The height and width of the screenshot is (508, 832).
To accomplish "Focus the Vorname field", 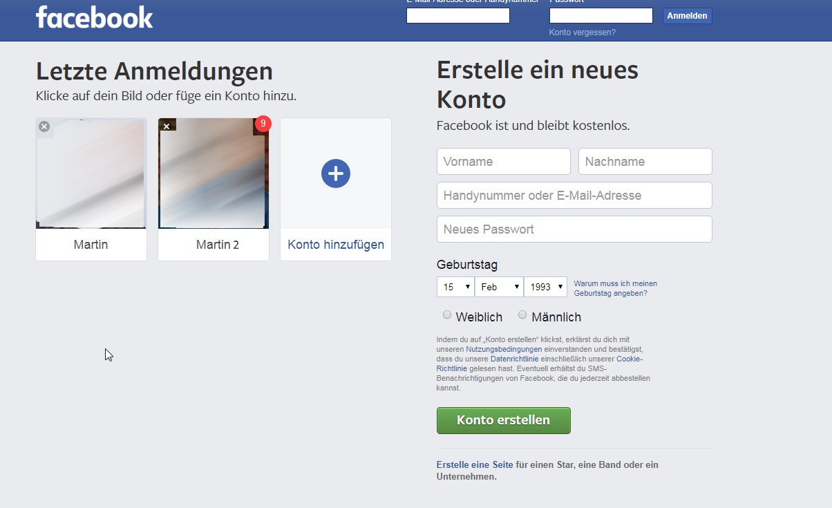I will click(x=504, y=162).
